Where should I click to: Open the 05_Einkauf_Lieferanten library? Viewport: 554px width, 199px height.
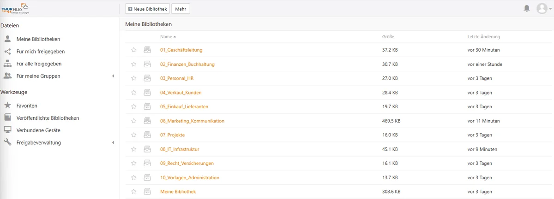pos(184,106)
